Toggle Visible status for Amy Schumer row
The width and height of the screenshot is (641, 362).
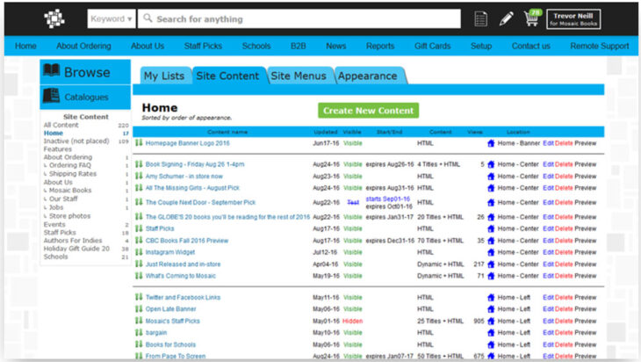(352, 177)
